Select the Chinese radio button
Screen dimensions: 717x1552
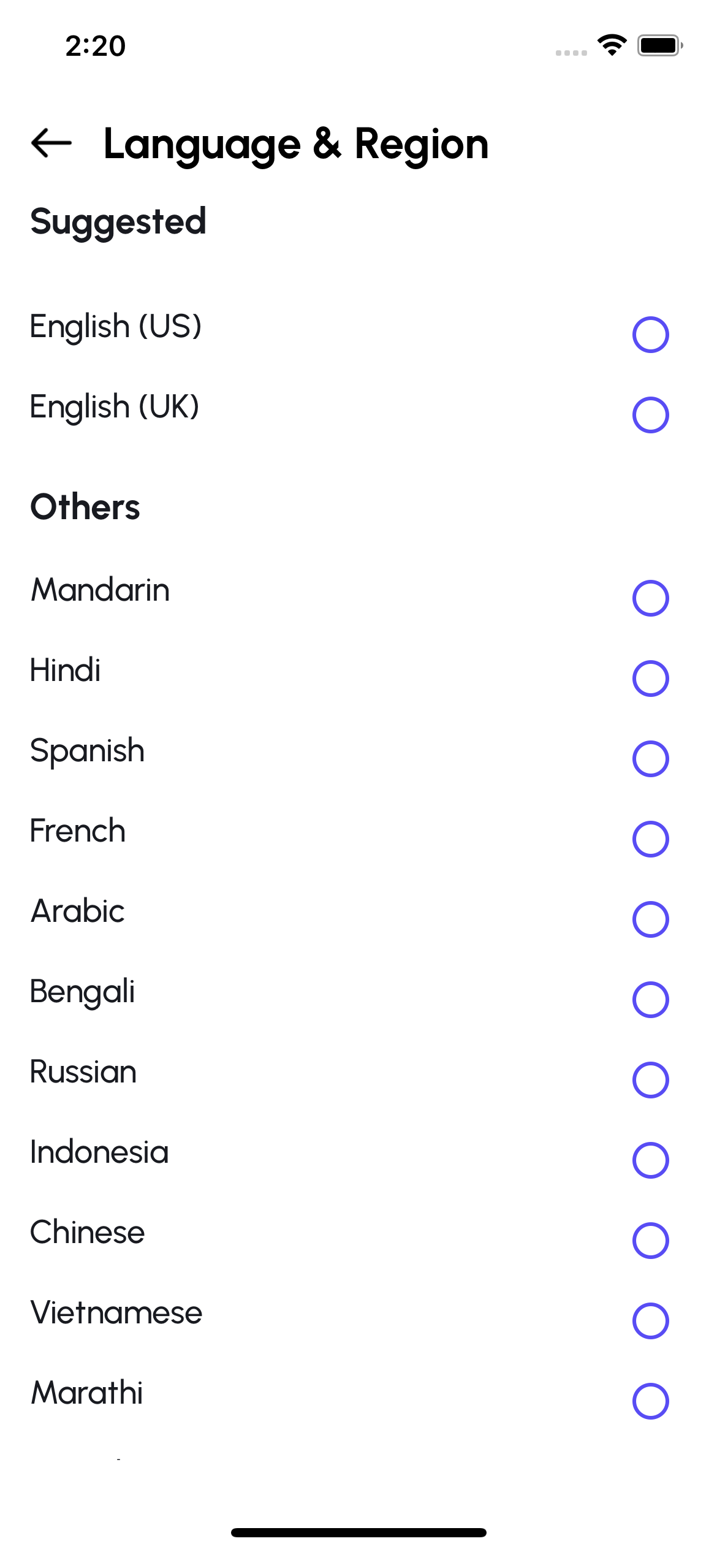[x=650, y=1241]
